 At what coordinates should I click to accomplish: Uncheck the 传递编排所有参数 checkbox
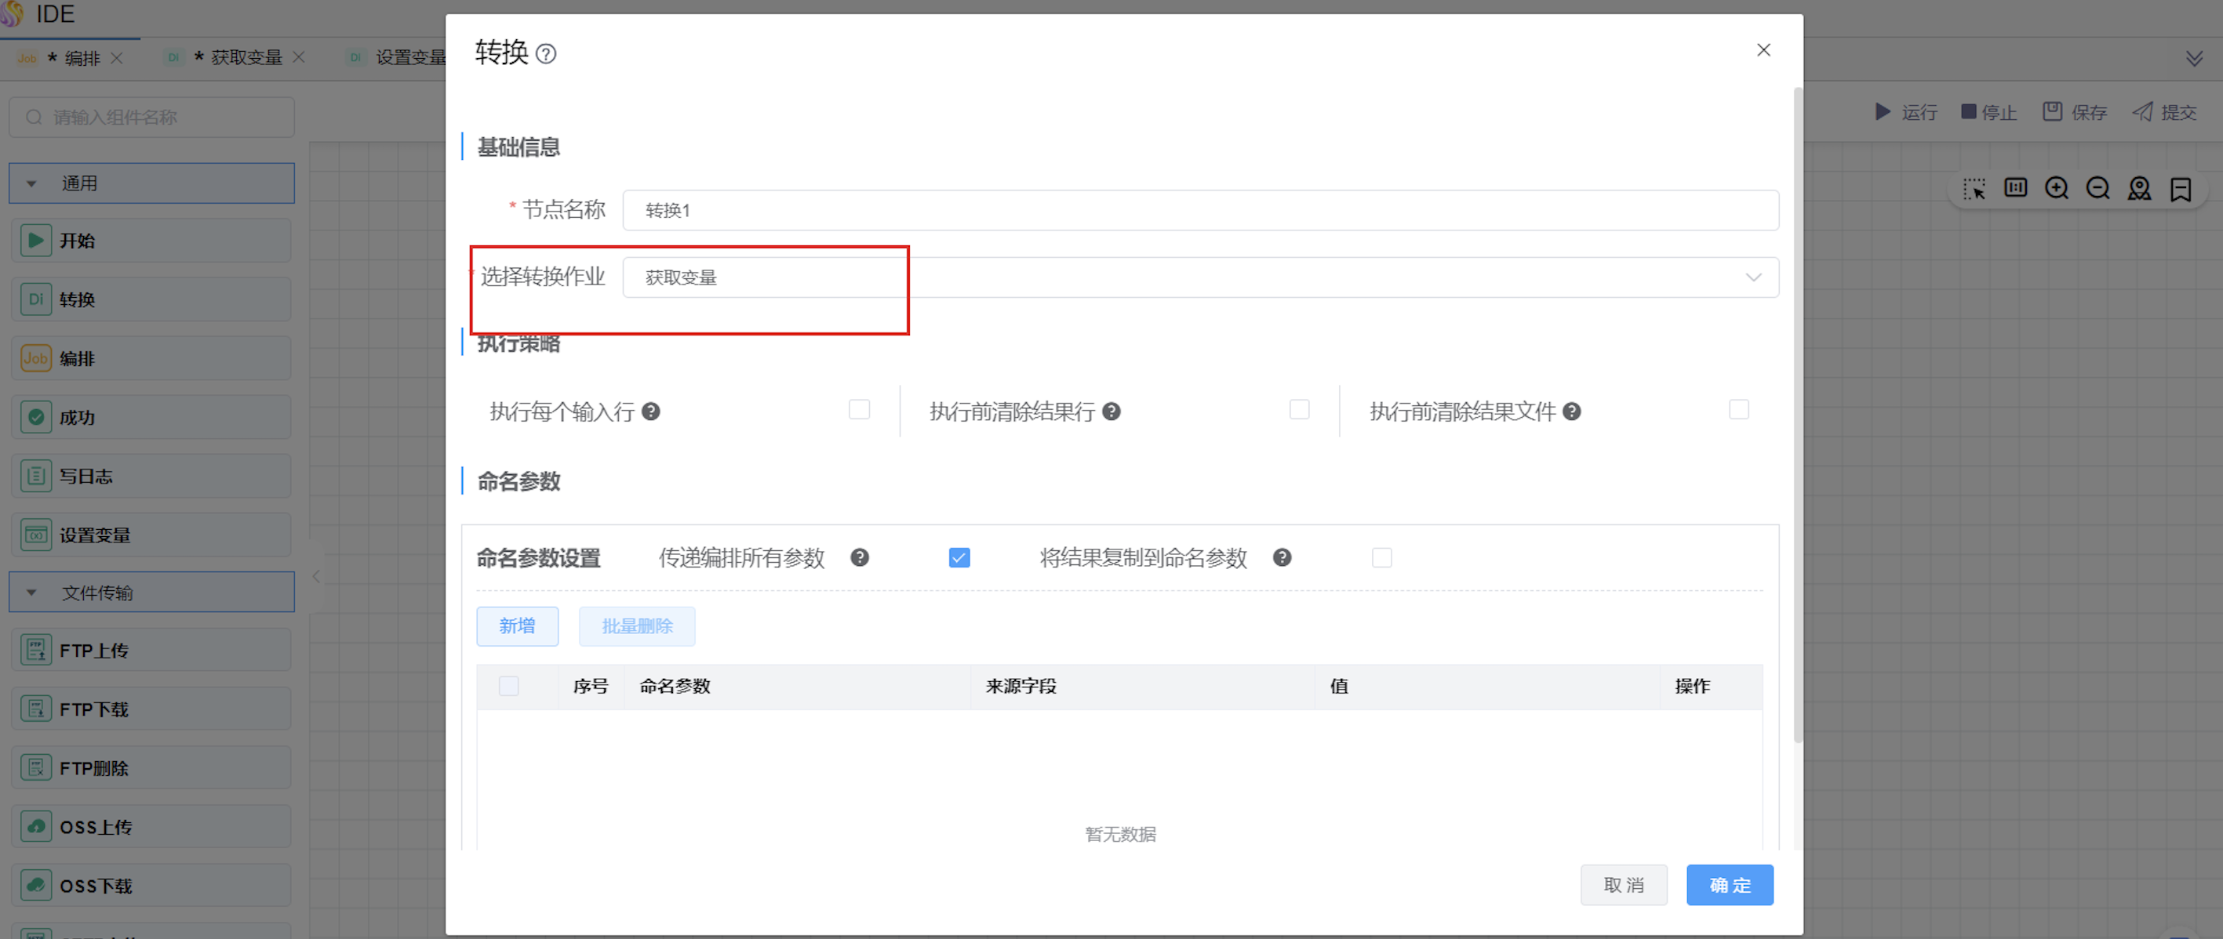coord(959,558)
